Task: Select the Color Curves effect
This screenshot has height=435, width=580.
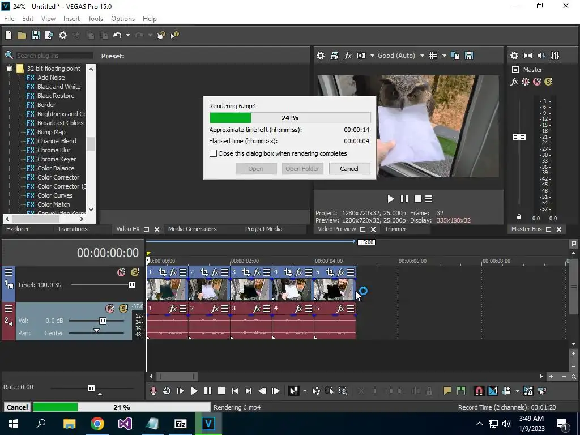Action: [x=55, y=195]
